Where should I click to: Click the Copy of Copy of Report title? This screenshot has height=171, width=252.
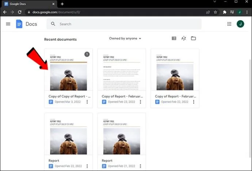[x=69, y=96]
